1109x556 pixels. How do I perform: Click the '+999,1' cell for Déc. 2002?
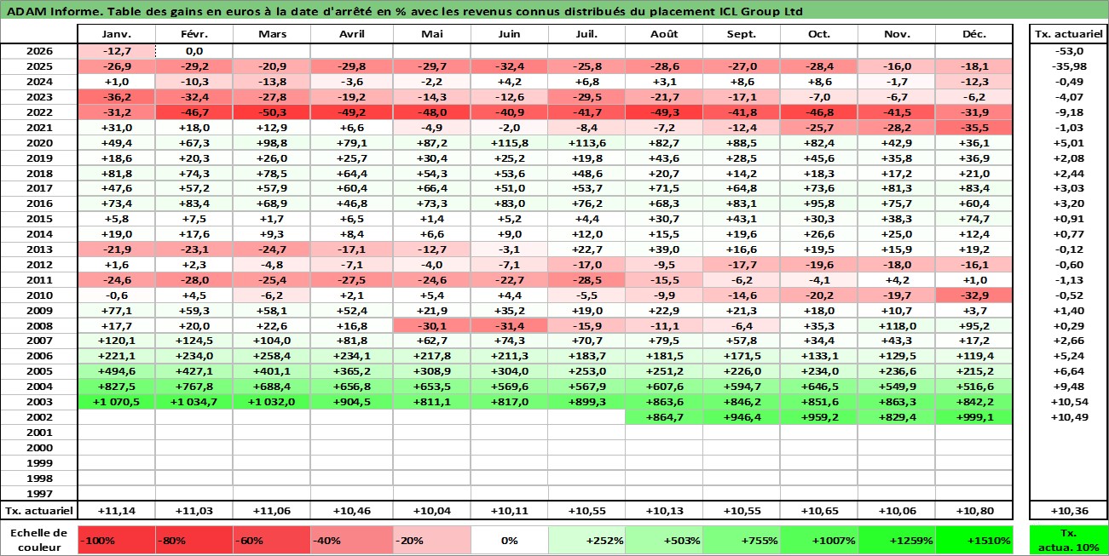pos(974,417)
